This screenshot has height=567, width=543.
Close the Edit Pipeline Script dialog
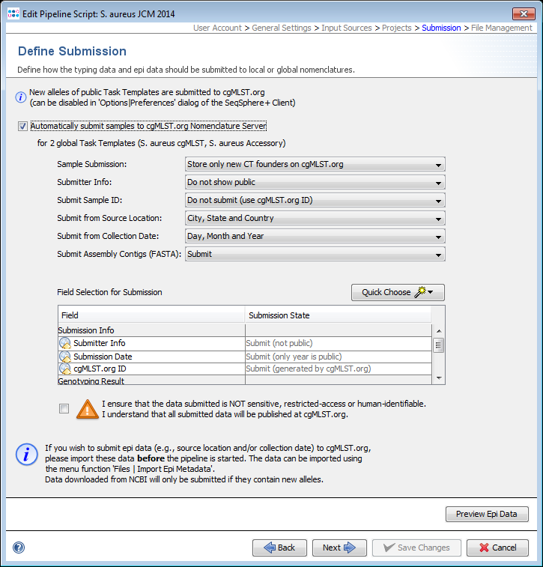click(x=524, y=13)
